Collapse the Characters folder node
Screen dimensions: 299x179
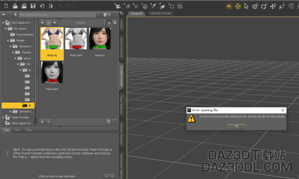[13, 52]
